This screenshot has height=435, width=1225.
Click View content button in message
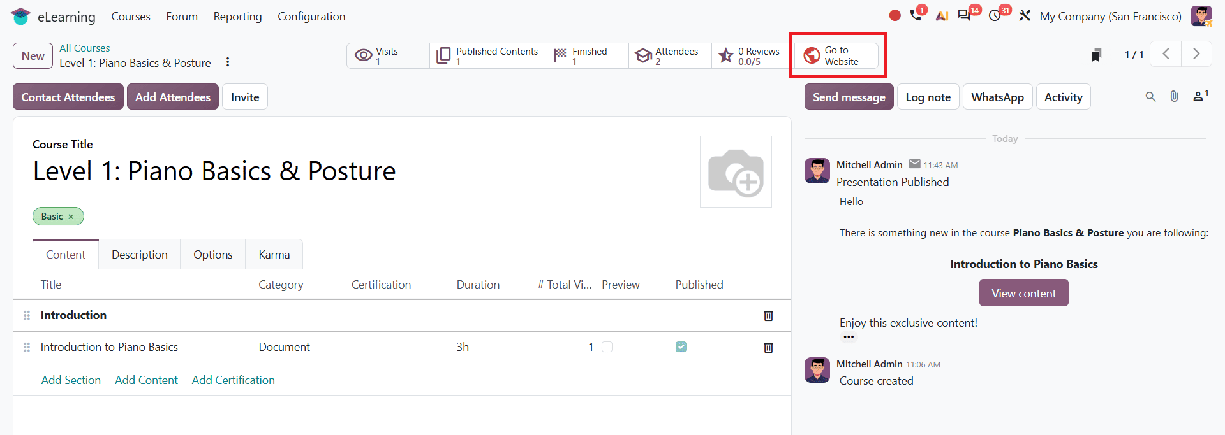coord(1023,293)
